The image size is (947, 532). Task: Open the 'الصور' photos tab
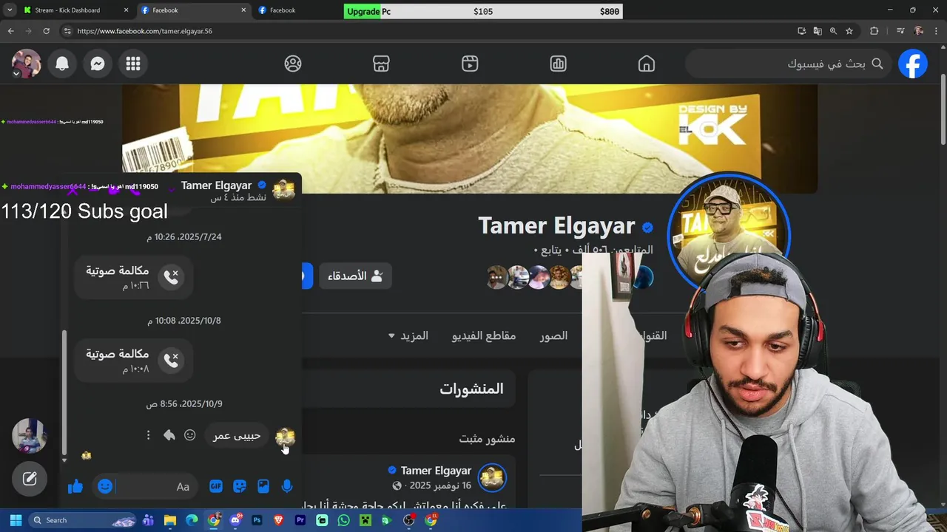click(553, 335)
